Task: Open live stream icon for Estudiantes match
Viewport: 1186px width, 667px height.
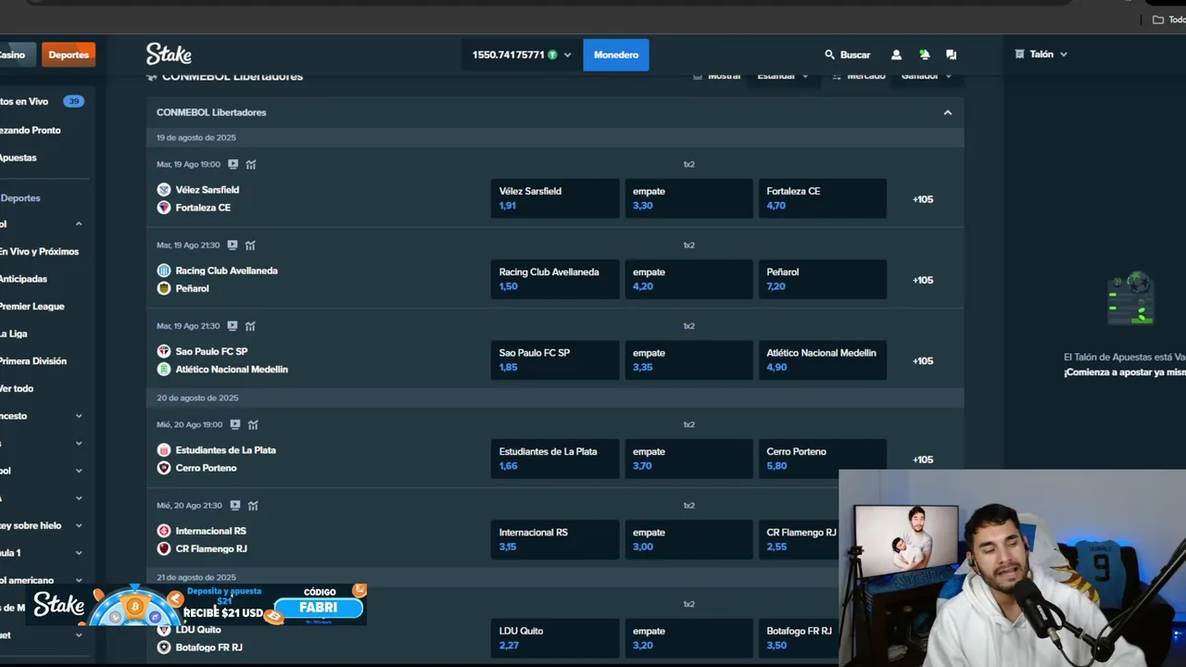Action: click(x=235, y=424)
